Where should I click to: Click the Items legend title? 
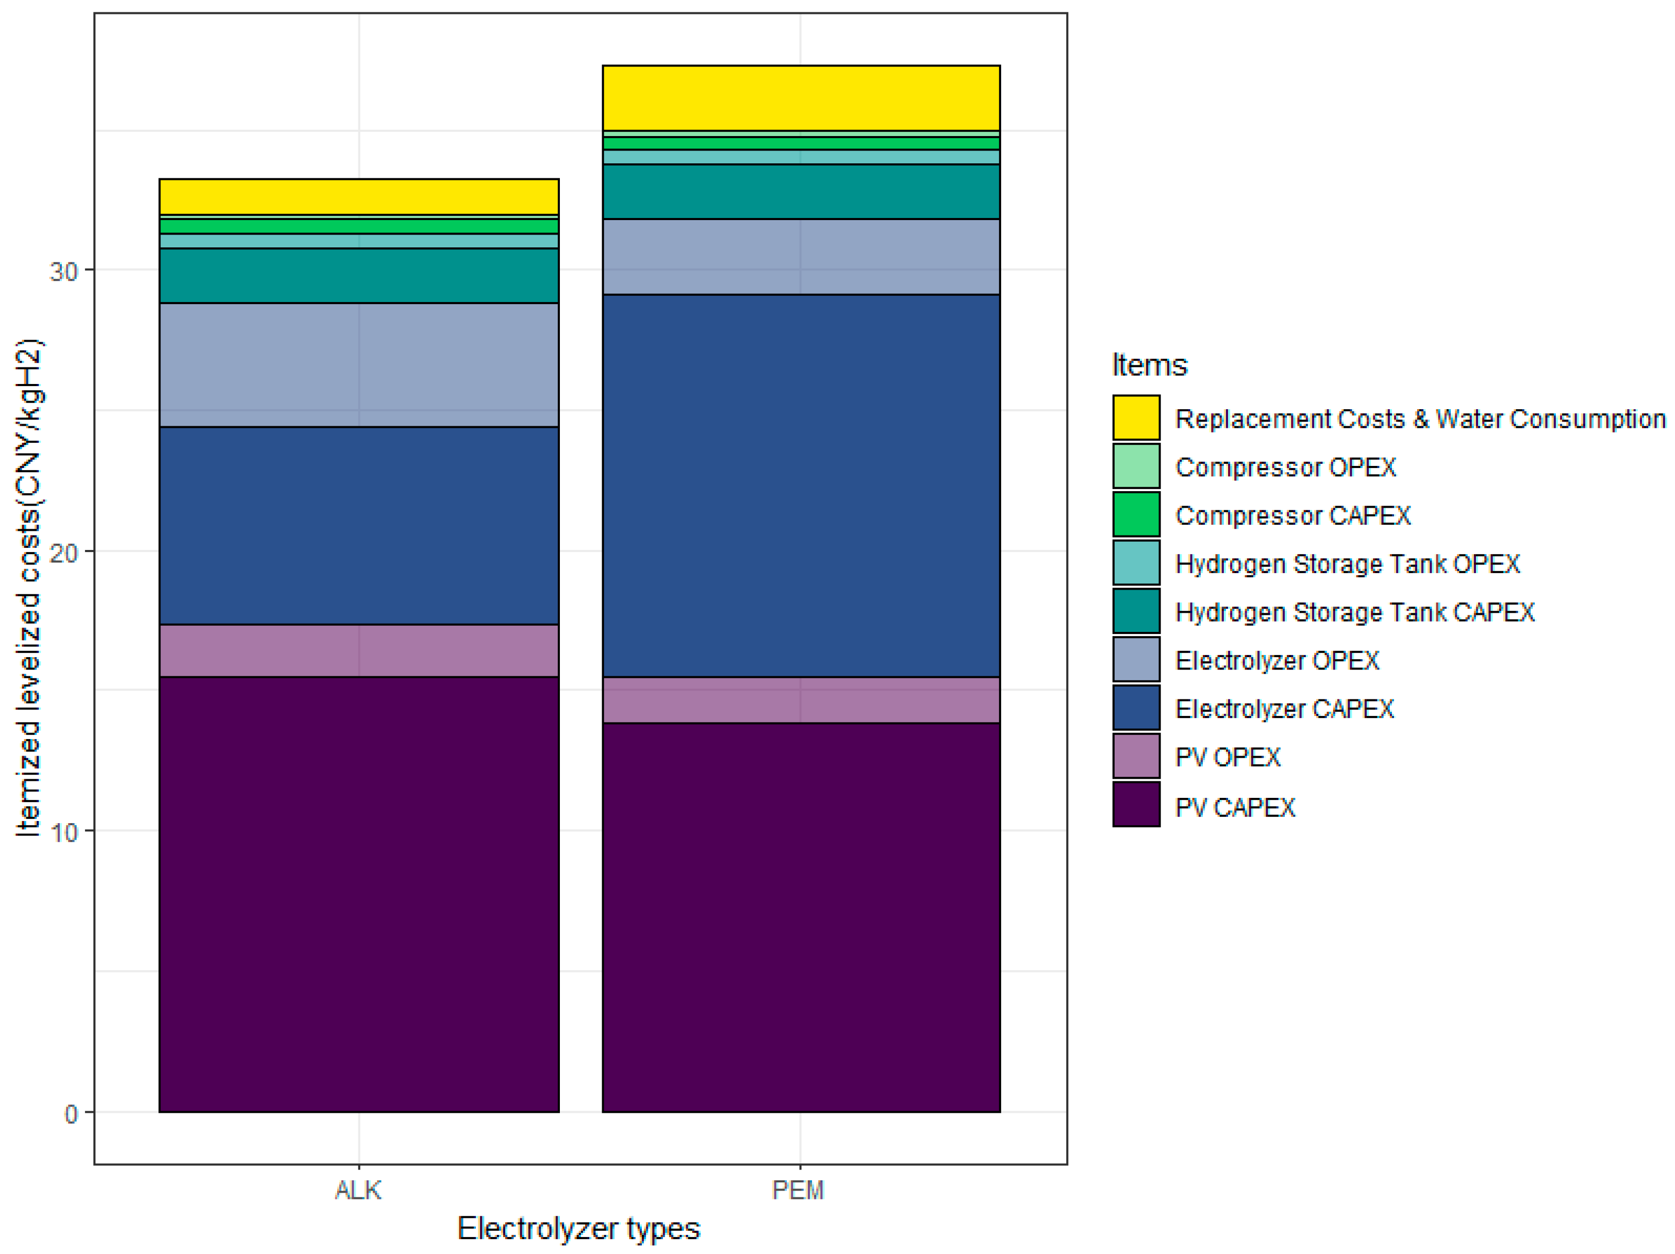pos(1149,365)
